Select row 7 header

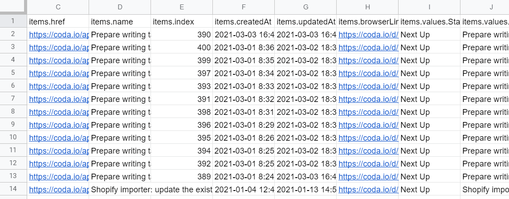click(13, 99)
